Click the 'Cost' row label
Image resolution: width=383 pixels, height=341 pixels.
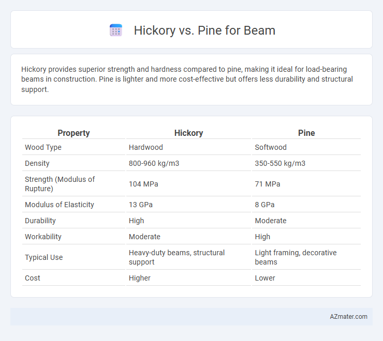click(x=33, y=278)
